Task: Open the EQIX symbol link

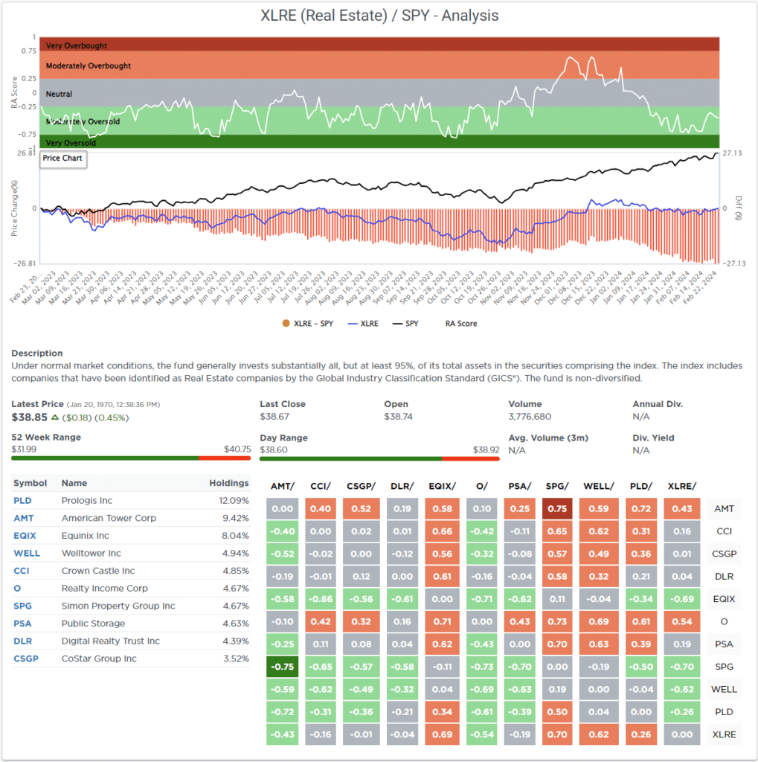Action: point(25,536)
